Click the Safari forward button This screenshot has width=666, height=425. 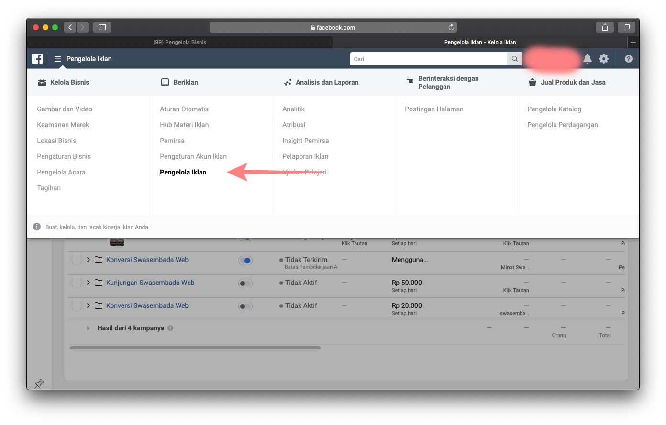click(x=82, y=27)
